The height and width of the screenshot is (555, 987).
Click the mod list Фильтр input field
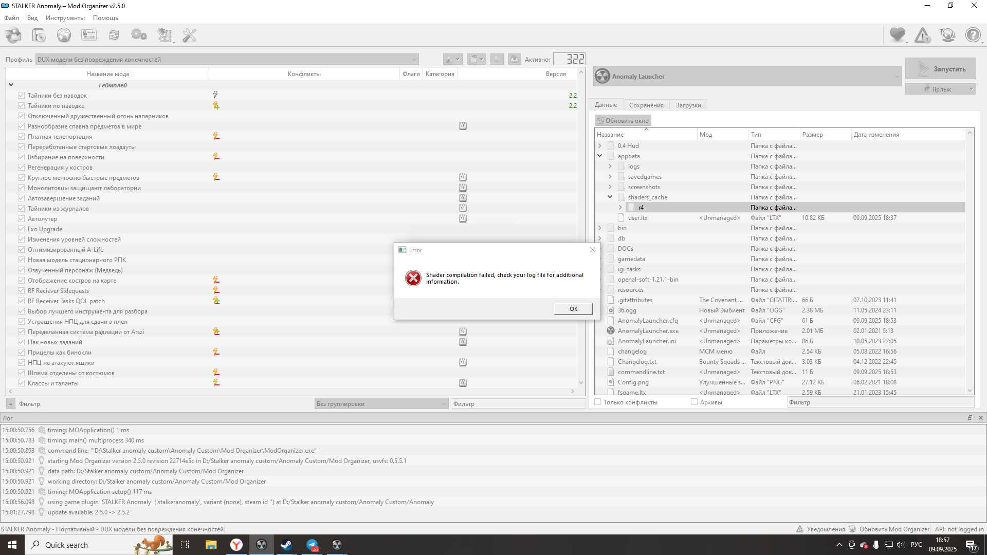[x=518, y=403]
